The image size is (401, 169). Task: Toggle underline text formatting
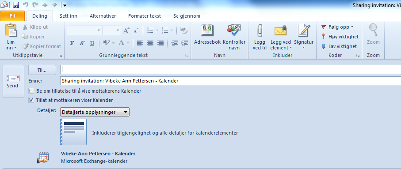92,43
